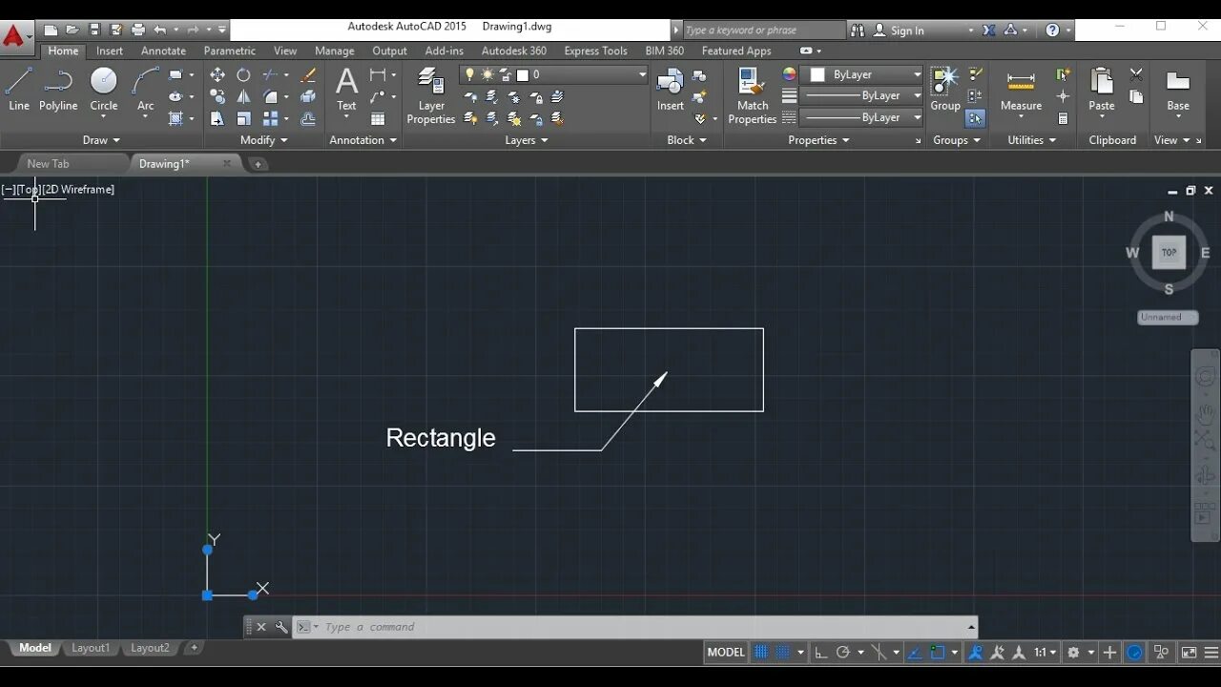The image size is (1221, 687).
Task: Toggle grid display in status bar
Action: tap(761, 653)
